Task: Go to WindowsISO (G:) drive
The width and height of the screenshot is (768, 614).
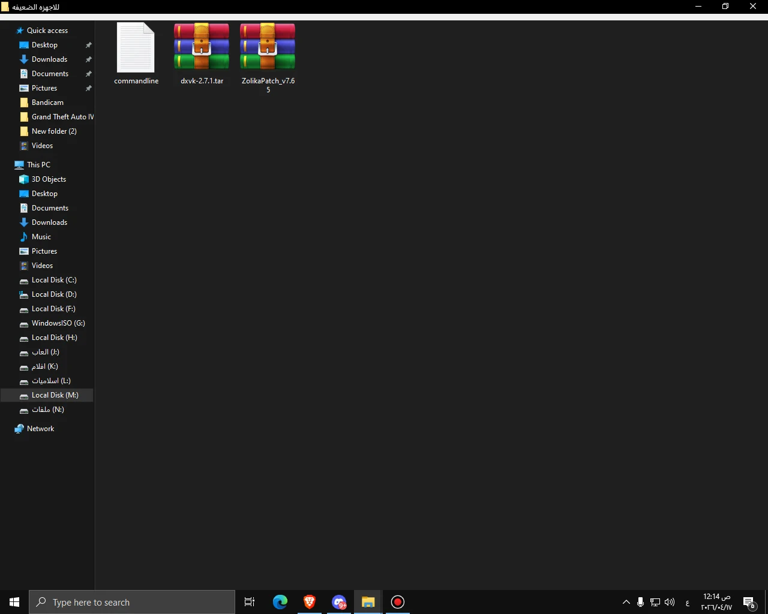Action: coord(58,323)
